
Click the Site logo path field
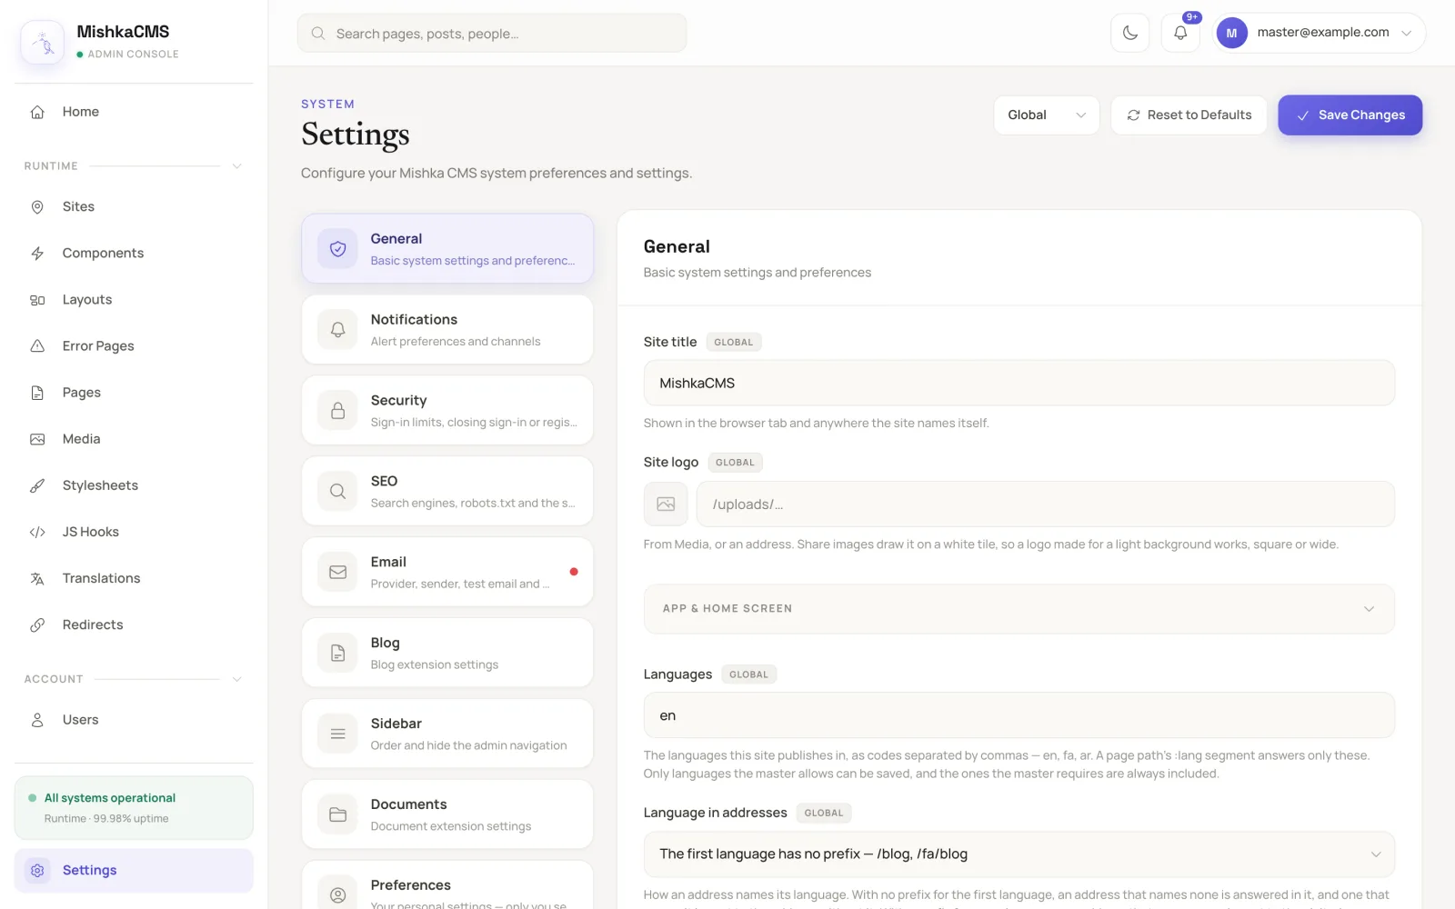tap(1045, 504)
